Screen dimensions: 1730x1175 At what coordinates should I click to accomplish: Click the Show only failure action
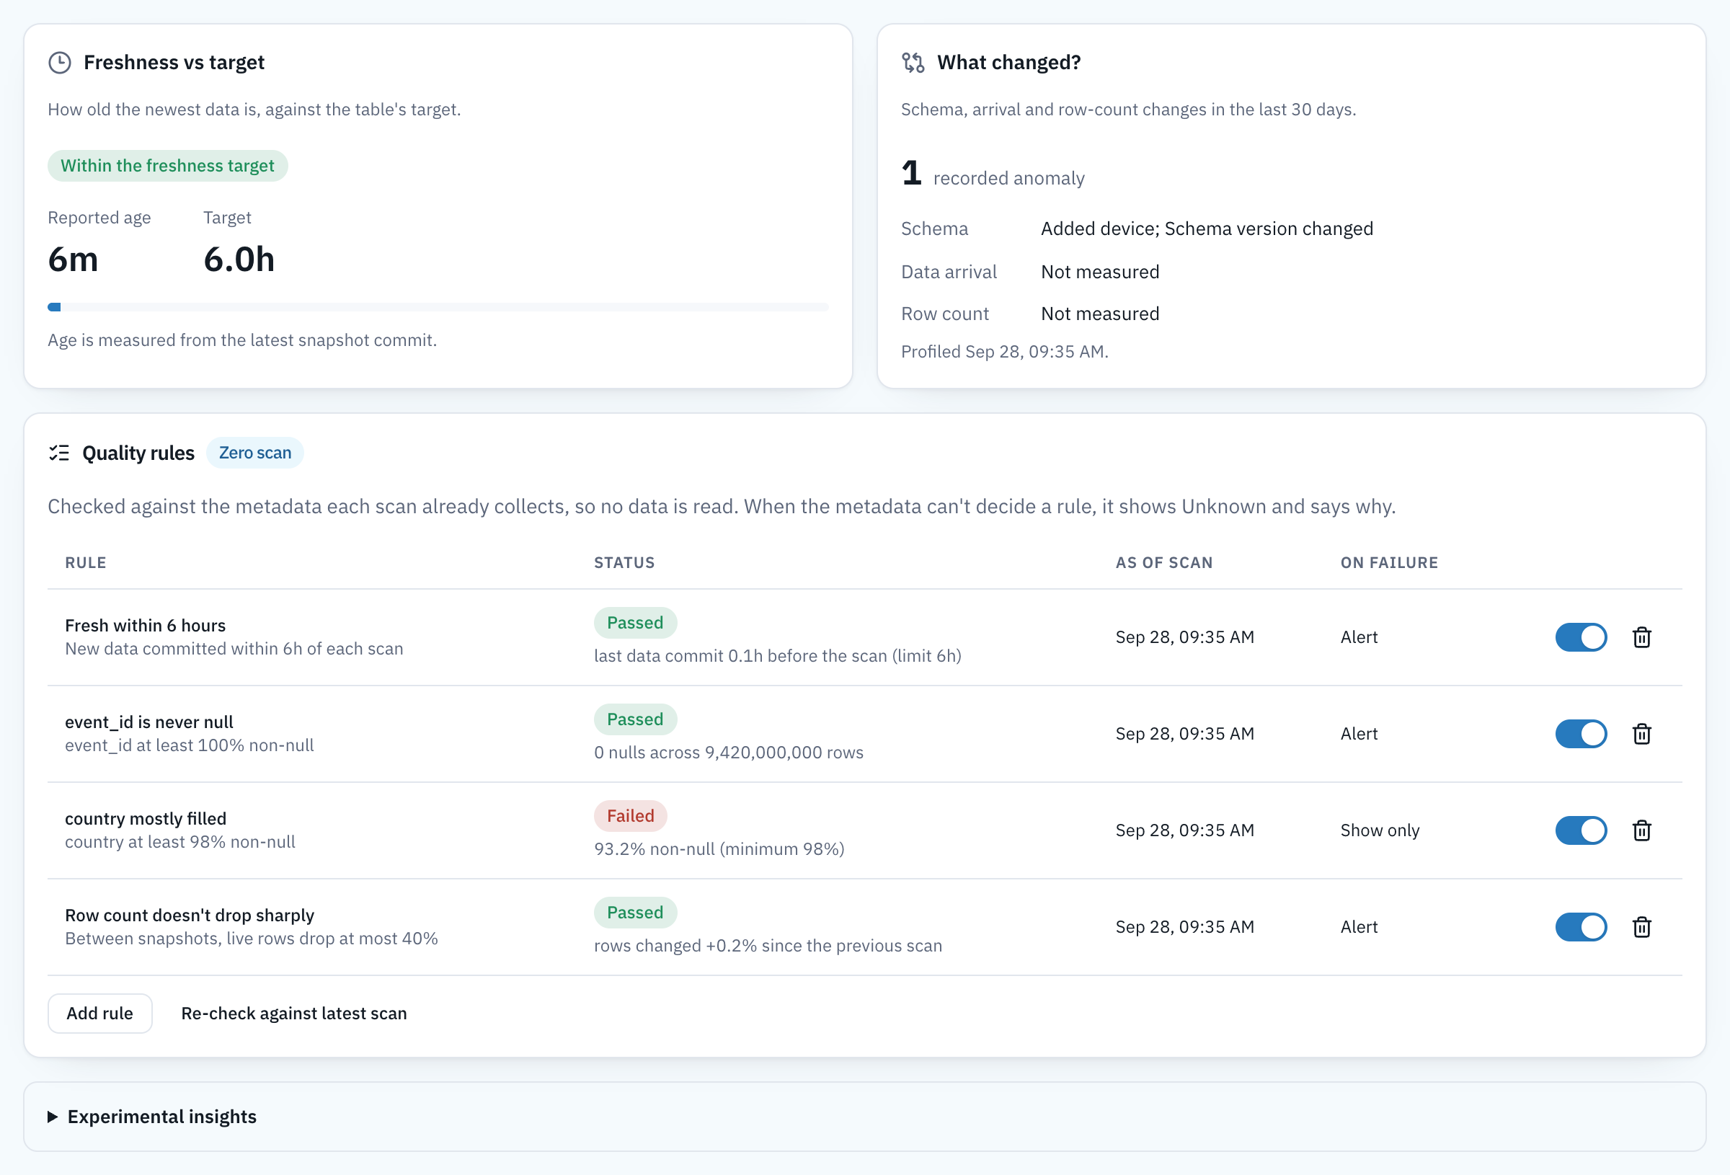pos(1380,830)
